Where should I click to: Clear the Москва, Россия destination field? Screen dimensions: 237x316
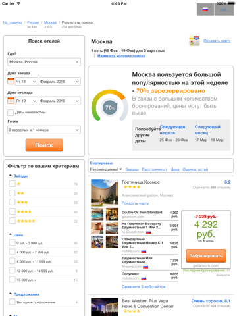[x=77, y=62]
